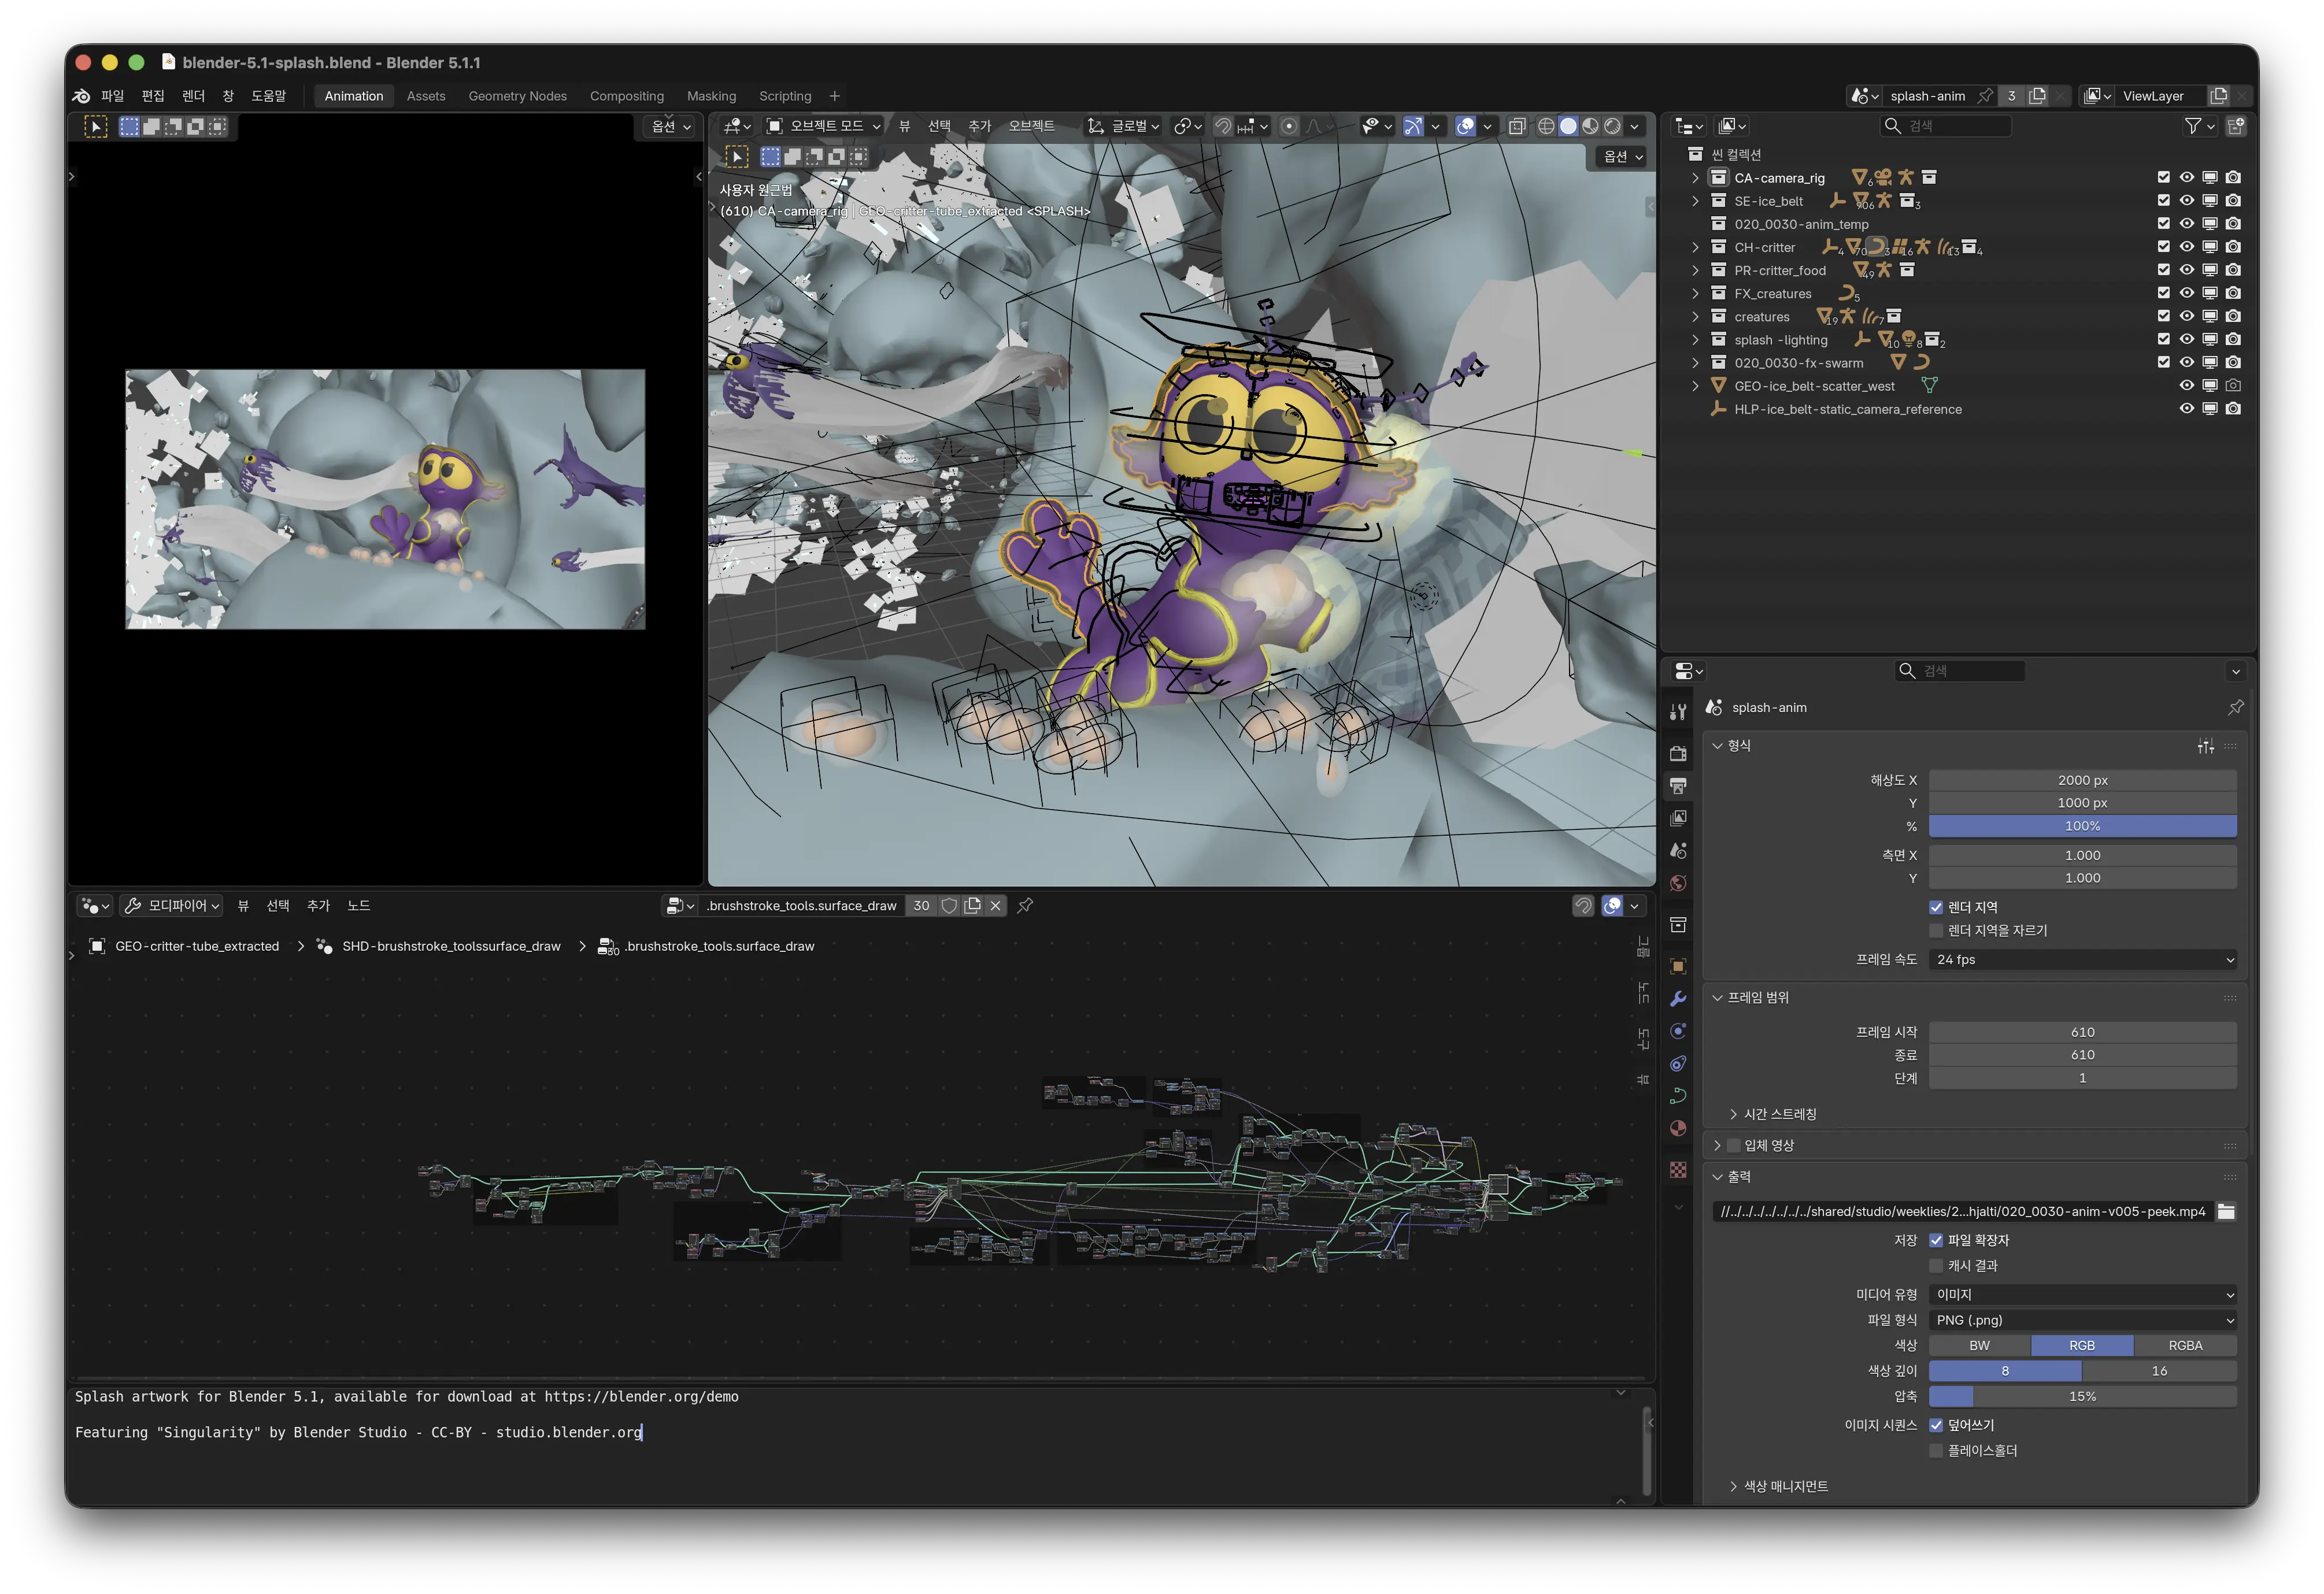Image resolution: width=2324 pixels, height=1594 pixels.
Task: Open the Scene properties tab
Action: 1678,850
